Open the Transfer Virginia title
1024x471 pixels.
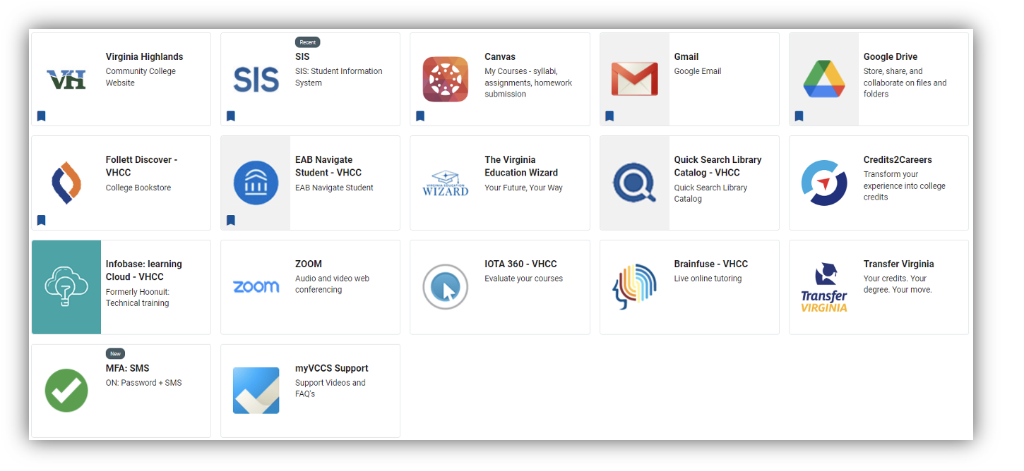tap(898, 264)
